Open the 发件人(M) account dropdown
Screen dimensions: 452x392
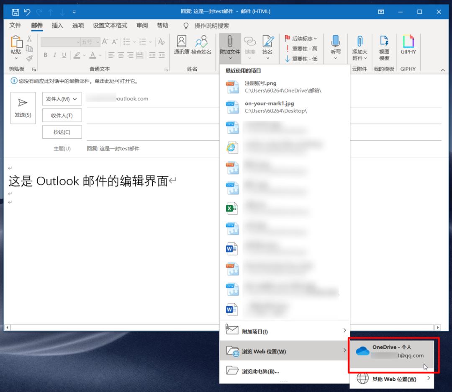click(62, 99)
